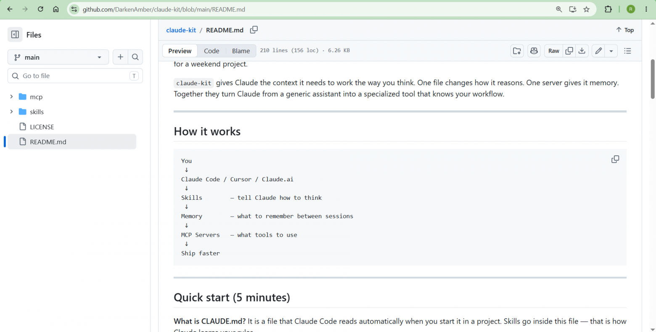656x332 pixels.
Task: Open the browser home page
Action: pos(56,9)
